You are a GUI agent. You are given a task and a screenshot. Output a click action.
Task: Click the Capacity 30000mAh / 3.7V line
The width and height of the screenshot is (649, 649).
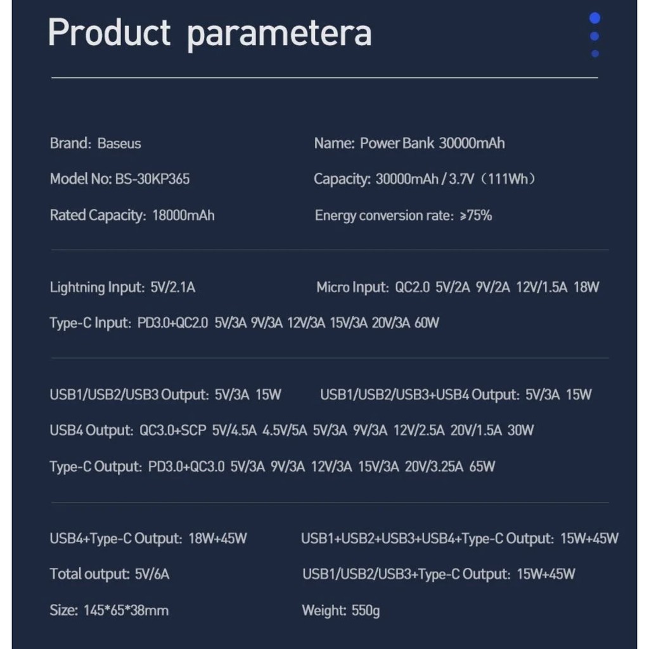425,179
